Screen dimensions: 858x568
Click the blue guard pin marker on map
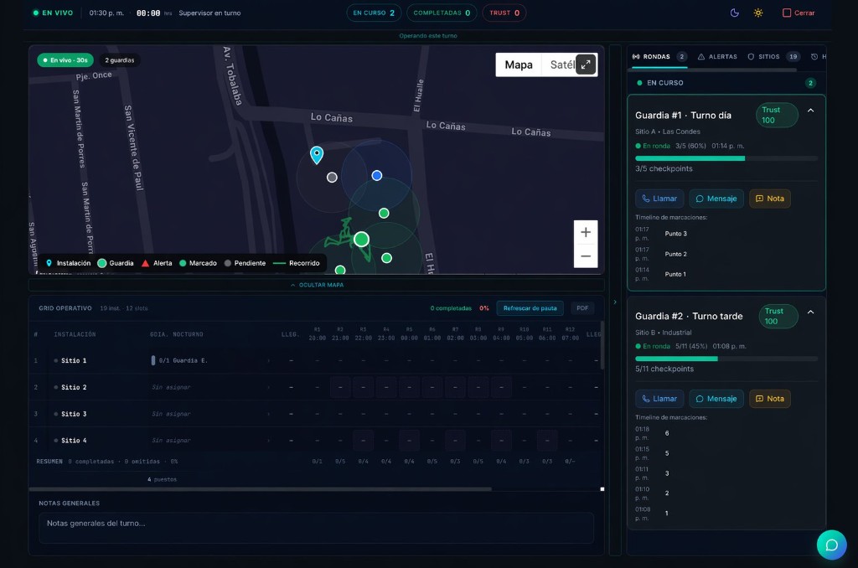coord(377,175)
